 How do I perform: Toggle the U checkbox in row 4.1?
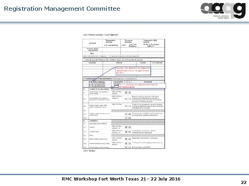pos(130,93)
